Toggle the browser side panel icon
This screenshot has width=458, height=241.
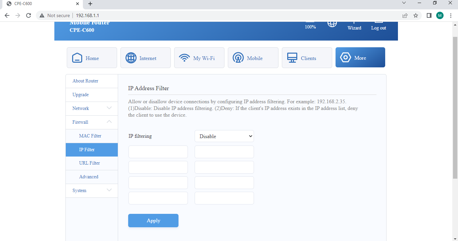(x=429, y=15)
